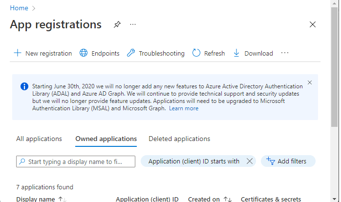Click the blue info icon in the banner
The width and height of the screenshot is (341, 202).
(24, 86)
